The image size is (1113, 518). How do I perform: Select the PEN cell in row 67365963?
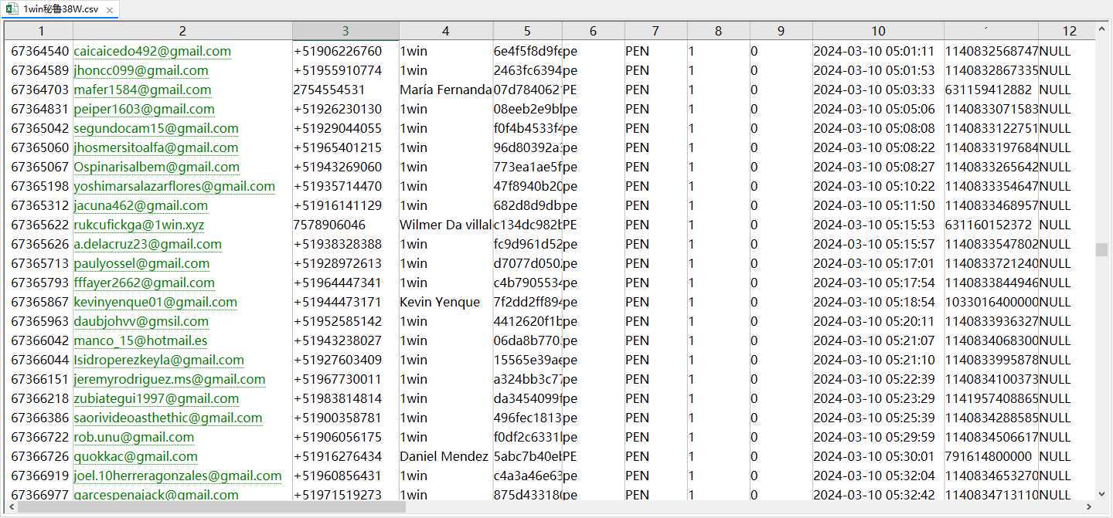click(655, 321)
